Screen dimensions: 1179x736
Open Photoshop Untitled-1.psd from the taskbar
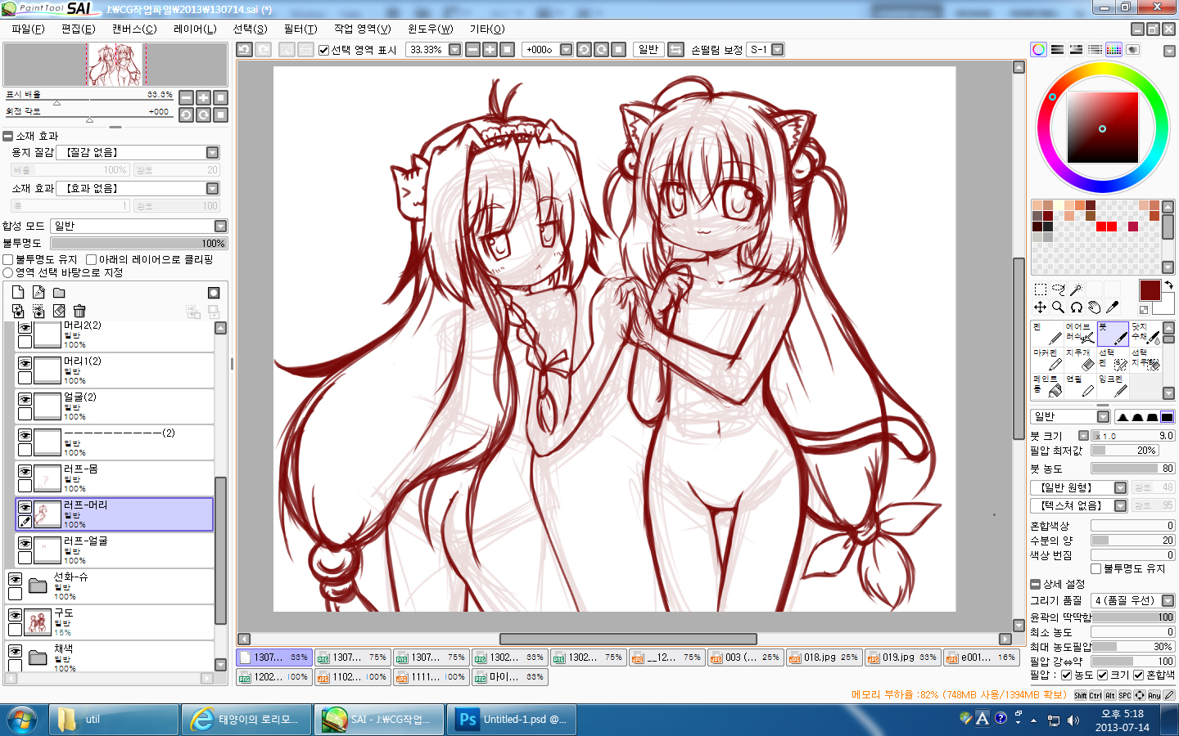coord(513,720)
